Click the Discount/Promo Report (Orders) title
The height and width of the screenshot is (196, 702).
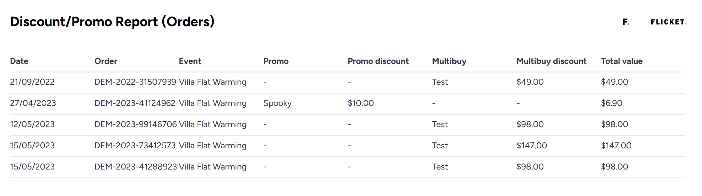pos(112,22)
